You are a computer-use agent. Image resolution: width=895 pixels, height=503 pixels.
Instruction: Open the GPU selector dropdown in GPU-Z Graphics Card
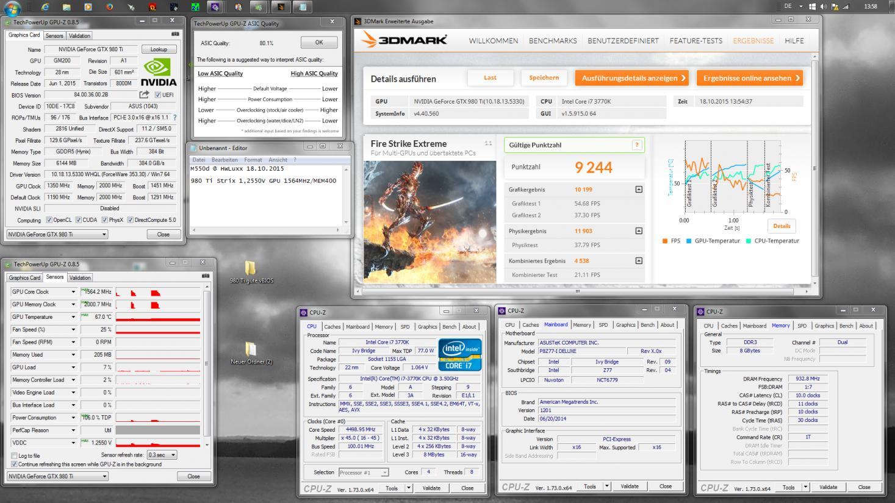(x=57, y=234)
